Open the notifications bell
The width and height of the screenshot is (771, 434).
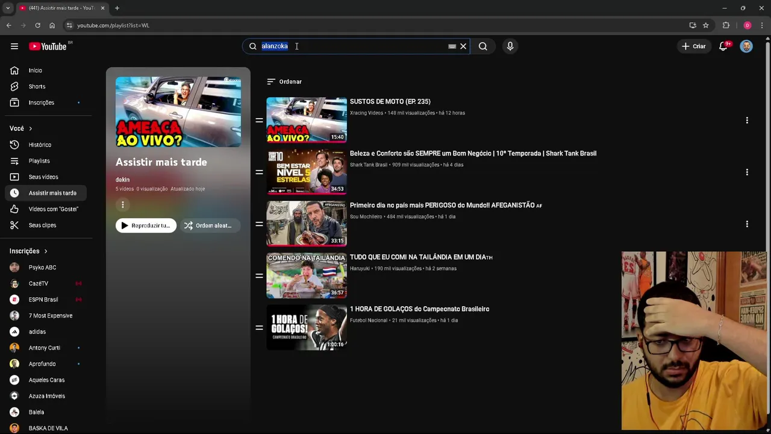coord(724,46)
